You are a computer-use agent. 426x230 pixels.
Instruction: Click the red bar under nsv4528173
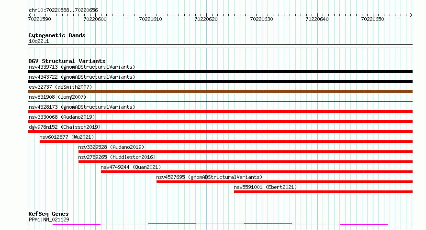(220, 112)
